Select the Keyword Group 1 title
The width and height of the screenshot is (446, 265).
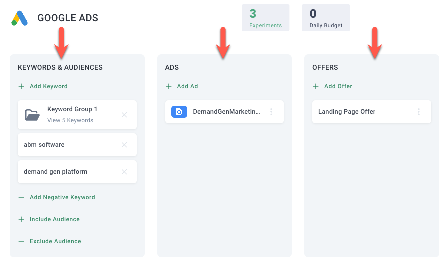click(72, 109)
